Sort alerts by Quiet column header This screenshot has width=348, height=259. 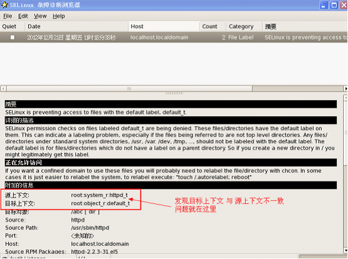pos(12,26)
